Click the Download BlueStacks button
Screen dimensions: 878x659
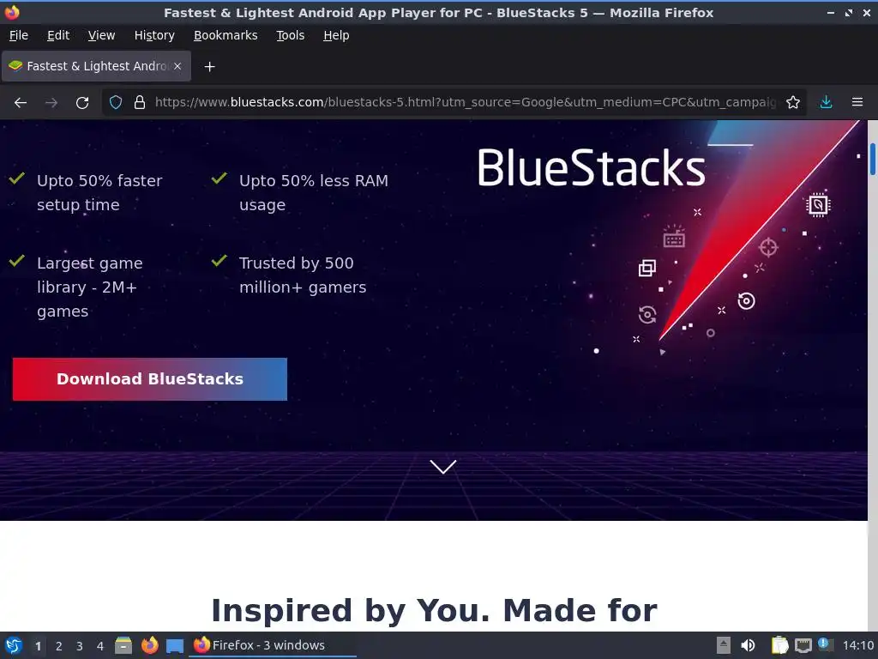tap(150, 379)
